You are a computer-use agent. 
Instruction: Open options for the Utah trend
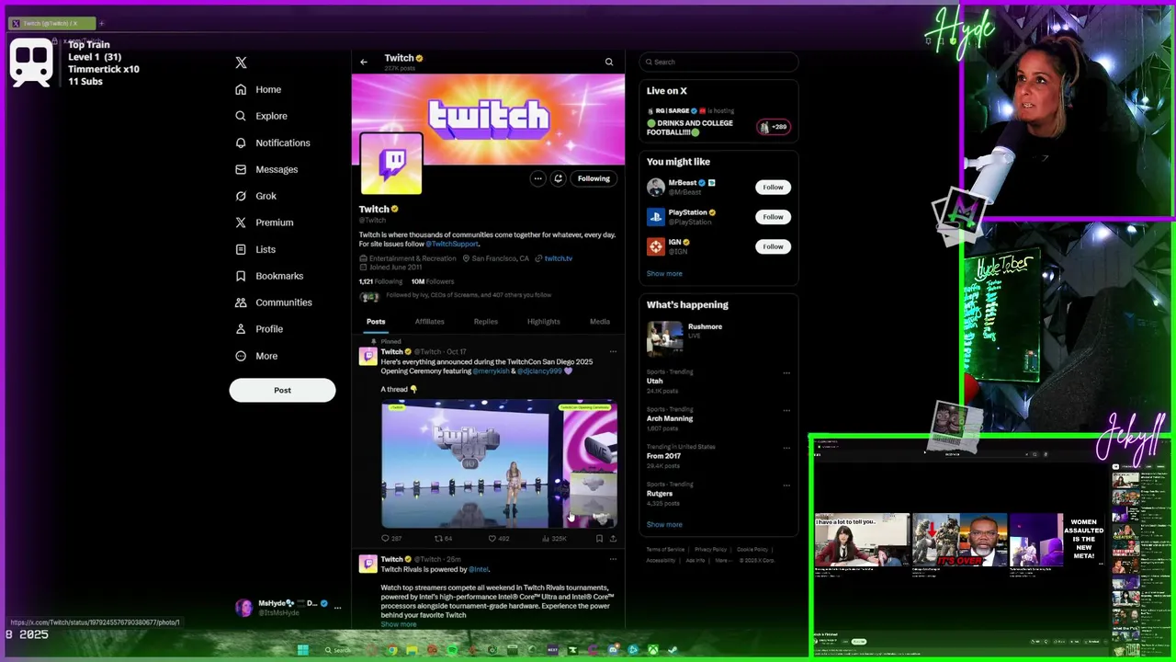pyautogui.click(x=786, y=373)
